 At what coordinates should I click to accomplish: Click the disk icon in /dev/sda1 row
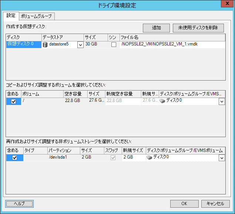tap(150, 157)
